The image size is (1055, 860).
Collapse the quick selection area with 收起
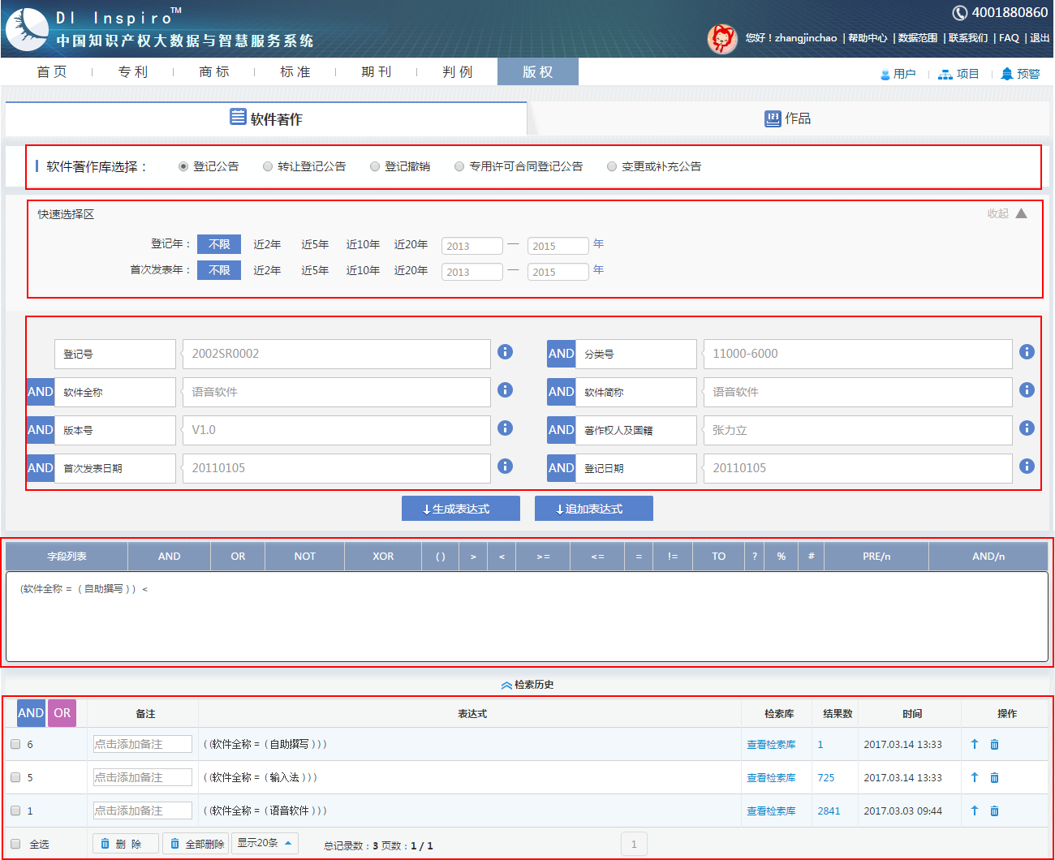[1007, 213]
